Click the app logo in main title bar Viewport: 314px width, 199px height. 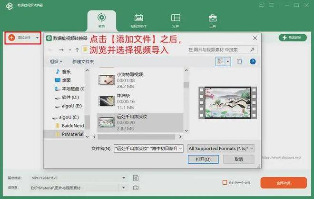(x=9, y=6)
